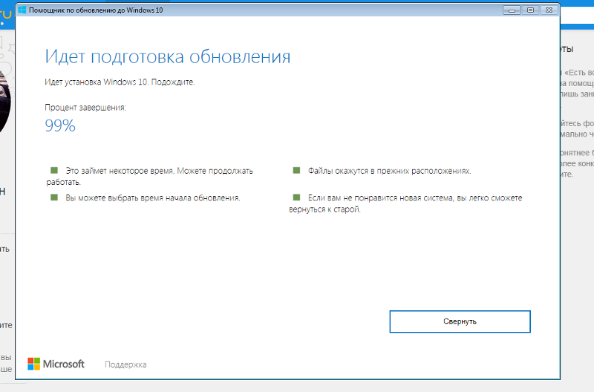
Task: Click the green bullet next to Это займет
Action: (x=54, y=171)
